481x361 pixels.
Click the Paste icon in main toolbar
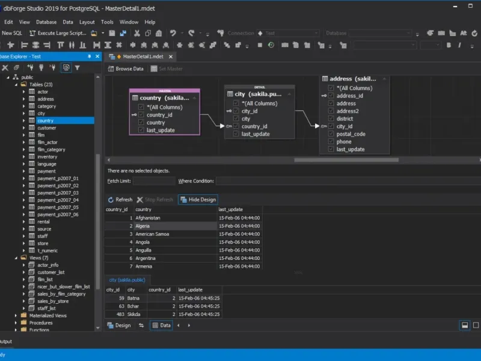159,33
